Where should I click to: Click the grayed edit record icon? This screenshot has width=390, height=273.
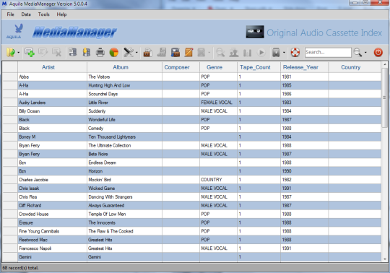point(43,53)
